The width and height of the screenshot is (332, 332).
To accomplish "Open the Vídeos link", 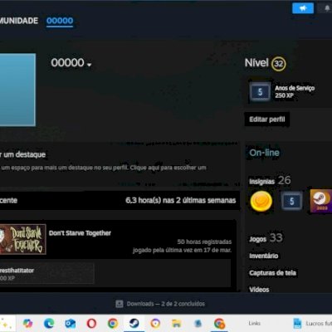I will [x=259, y=290].
